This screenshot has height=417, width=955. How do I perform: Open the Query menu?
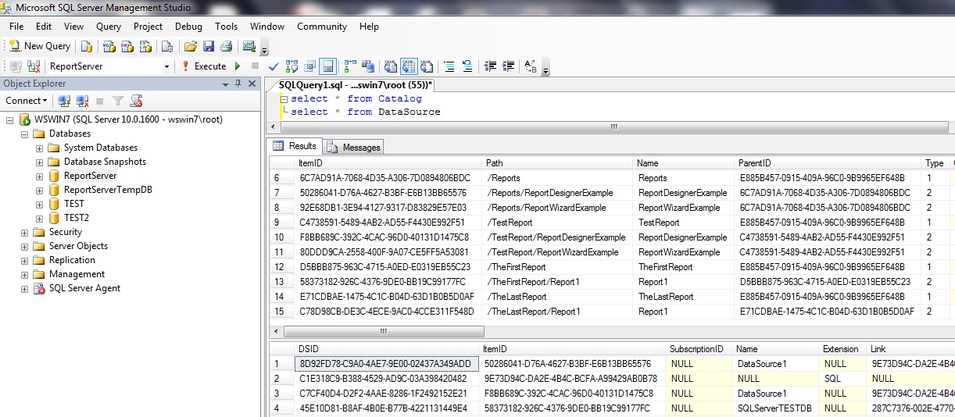109,27
